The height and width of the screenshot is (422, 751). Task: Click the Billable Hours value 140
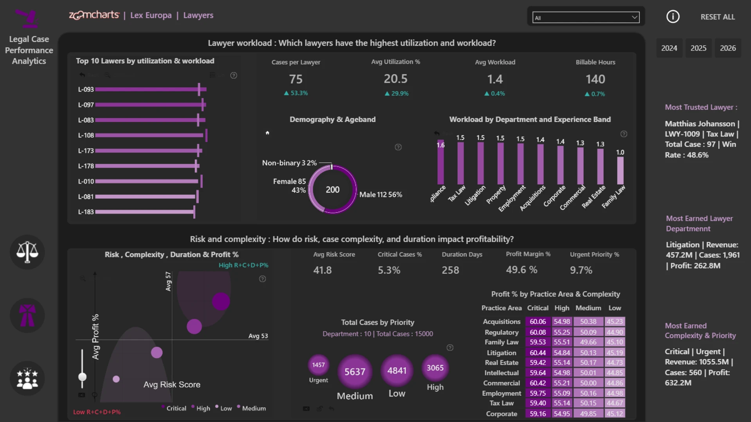tap(595, 79)
